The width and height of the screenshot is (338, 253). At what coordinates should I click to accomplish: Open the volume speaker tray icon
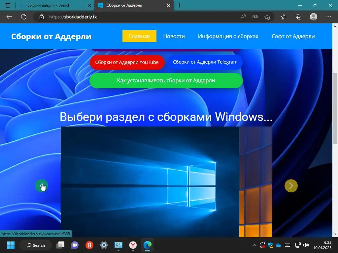[x=306, y=245]
